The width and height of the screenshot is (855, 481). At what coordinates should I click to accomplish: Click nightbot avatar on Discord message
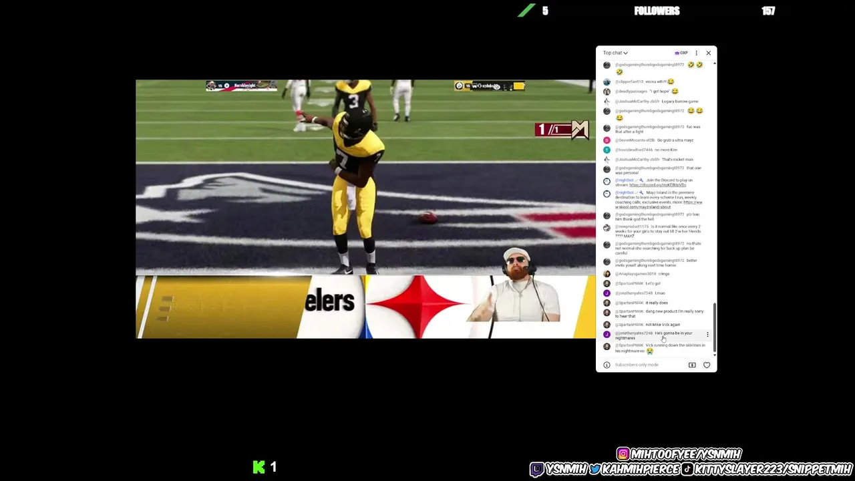point(607,181)
